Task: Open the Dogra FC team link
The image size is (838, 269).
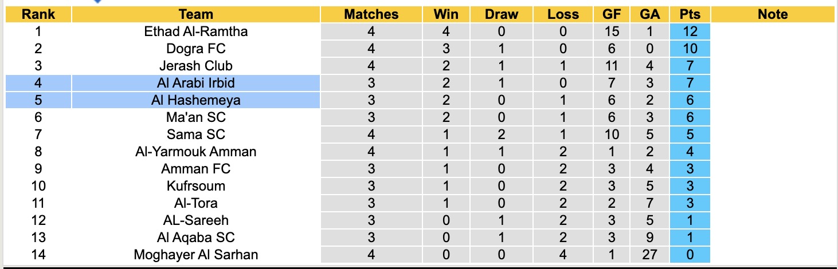Action: point(195,49)
